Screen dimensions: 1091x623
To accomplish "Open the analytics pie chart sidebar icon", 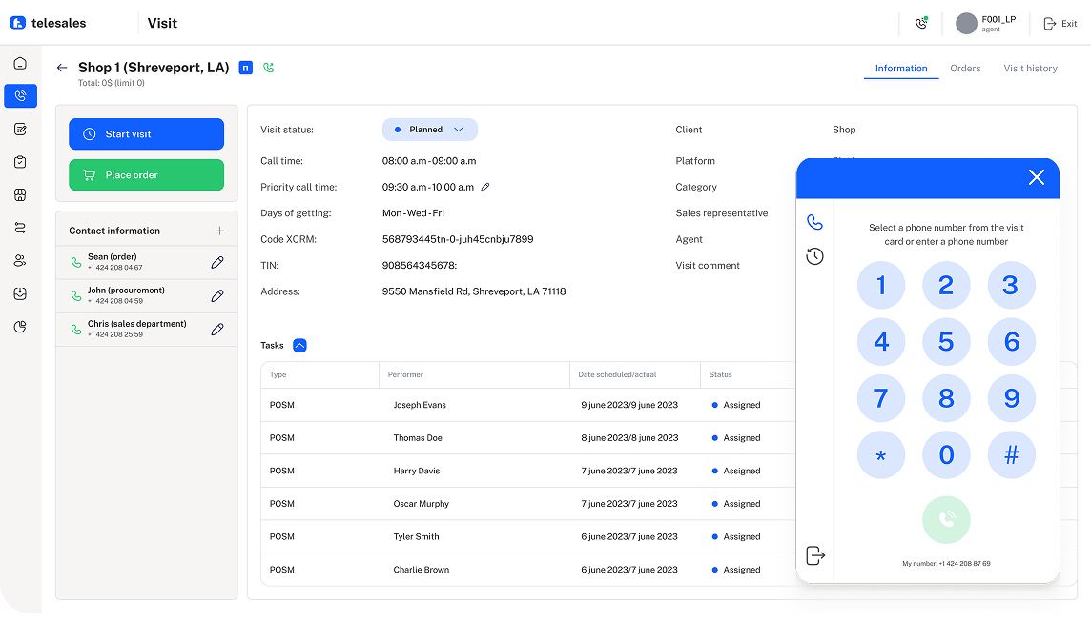I will (20, 327).
